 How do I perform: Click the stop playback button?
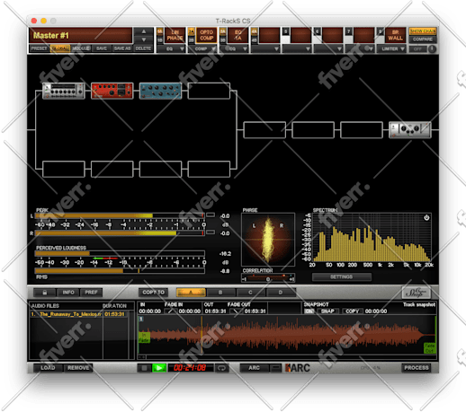[x=144, y=368]
